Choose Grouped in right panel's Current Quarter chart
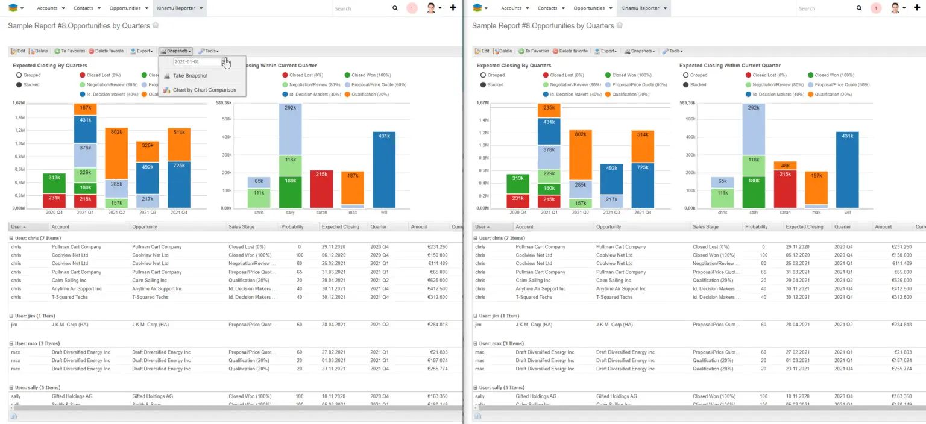This screenshot has width=926, height=424. pyautogui.click(x=686, y=75)
